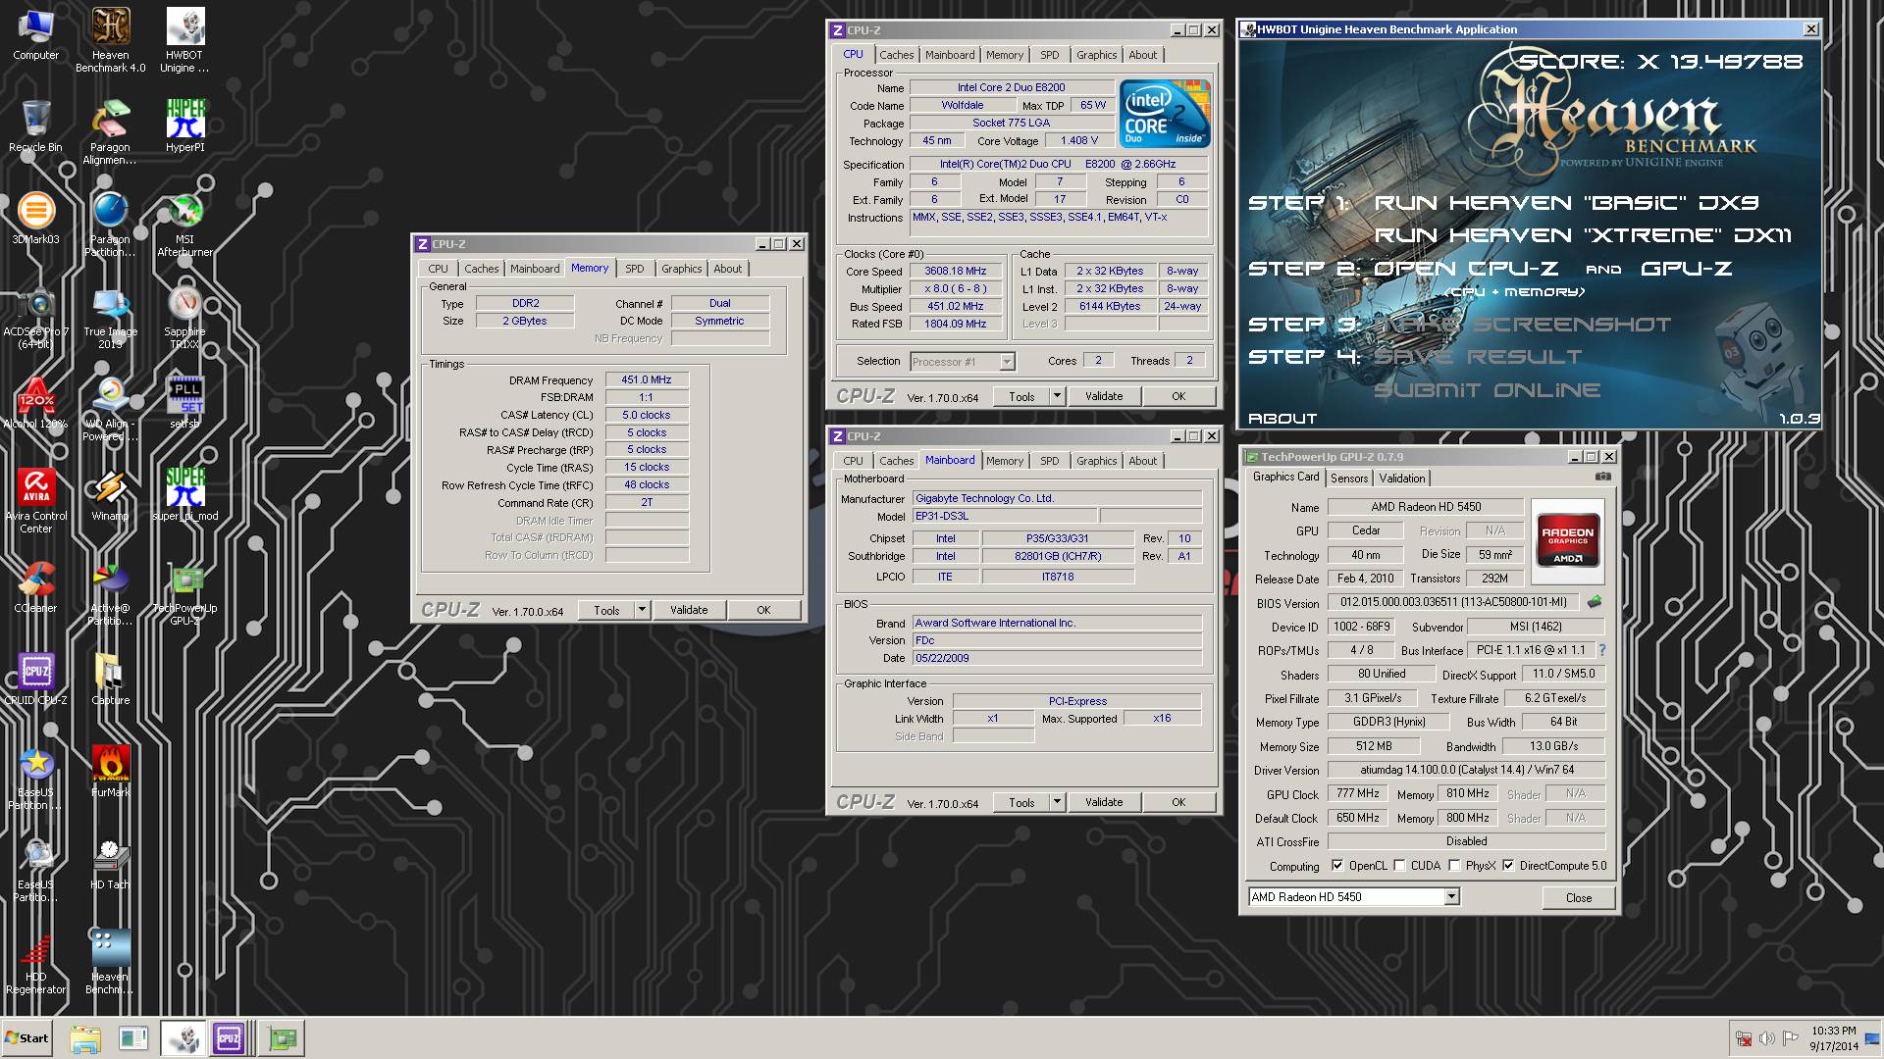Launch the Winamp desktop shortcut
This screenshot has width=1884, height=1059.
[x=110, y=495]
